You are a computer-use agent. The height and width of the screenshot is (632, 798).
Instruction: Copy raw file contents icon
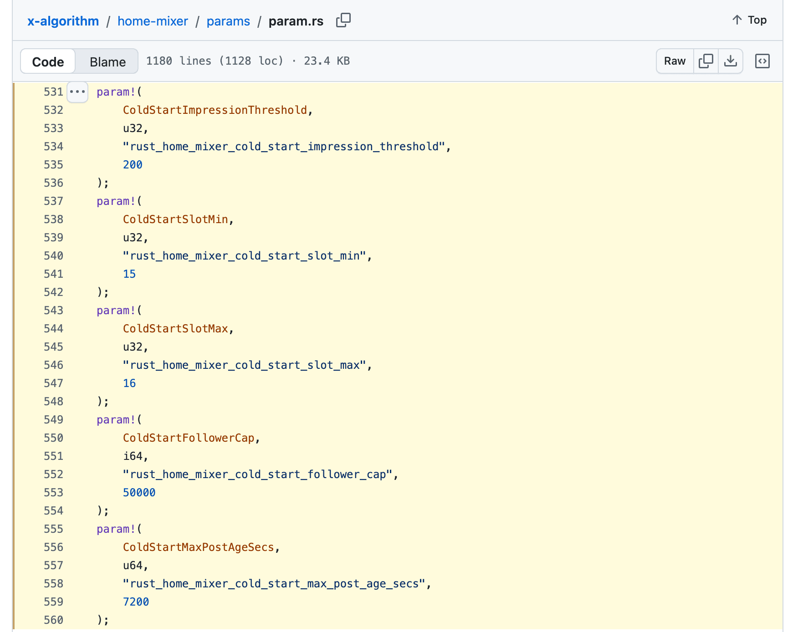tap(706, 61)
